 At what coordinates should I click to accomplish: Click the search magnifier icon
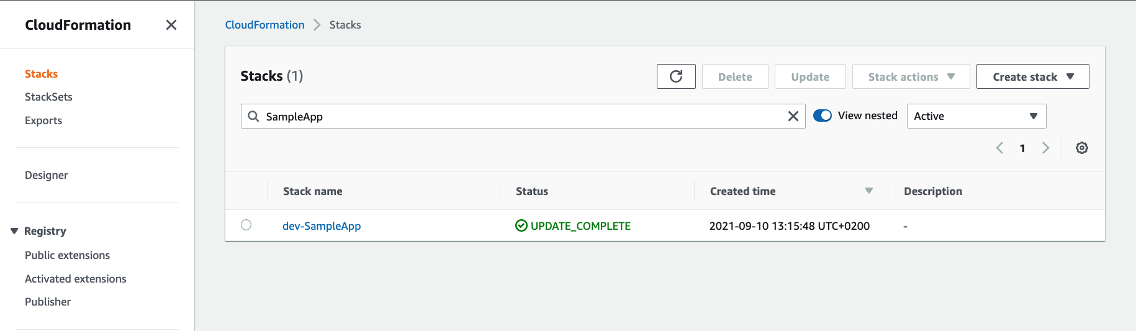coord(253,116)
